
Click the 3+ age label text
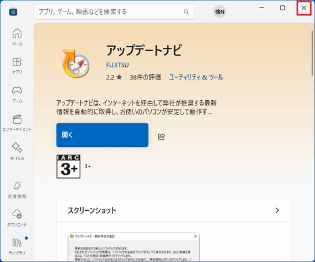[88, 166]
